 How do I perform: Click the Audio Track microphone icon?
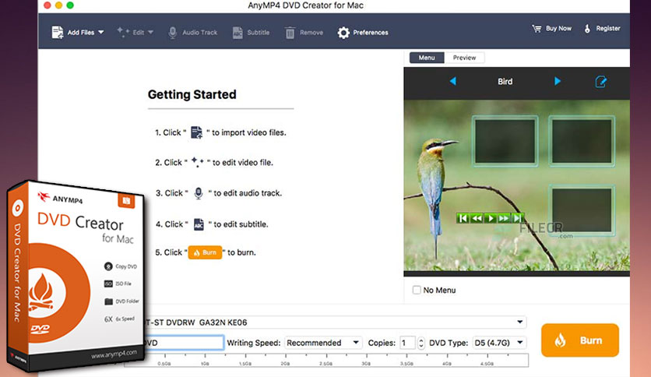pyautogui.click(x=172, y=33)
